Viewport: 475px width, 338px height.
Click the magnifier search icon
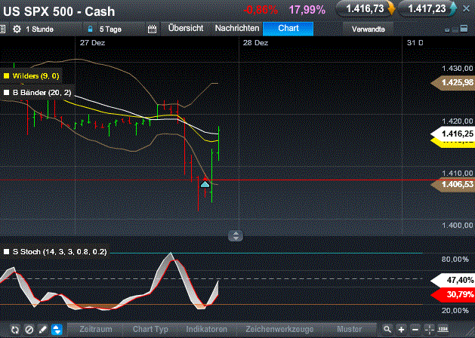[x=387, y=330]
